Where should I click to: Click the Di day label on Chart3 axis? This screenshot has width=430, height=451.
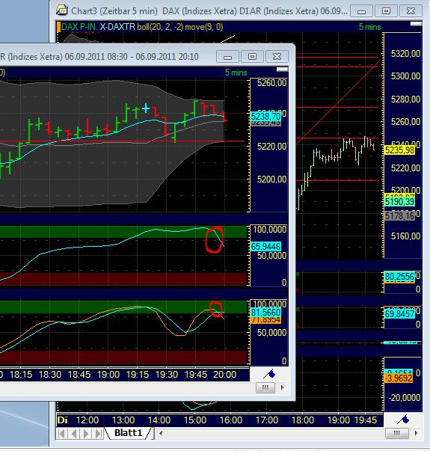click(62, 420)
